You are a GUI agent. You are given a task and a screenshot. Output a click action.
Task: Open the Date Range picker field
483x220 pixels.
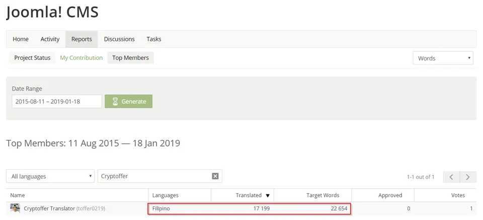[57, 101]
